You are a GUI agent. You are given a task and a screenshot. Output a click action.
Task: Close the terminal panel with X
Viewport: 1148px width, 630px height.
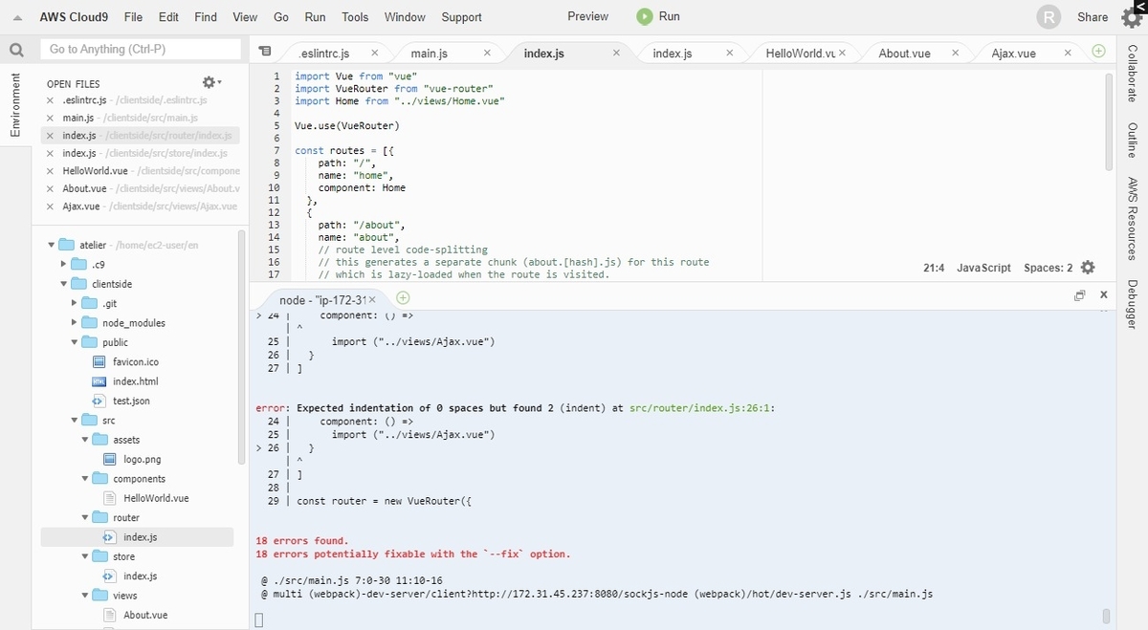[x=1104, y=295]
